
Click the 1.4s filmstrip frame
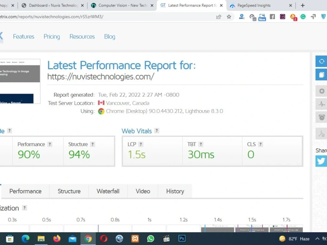tap(217, 228)
